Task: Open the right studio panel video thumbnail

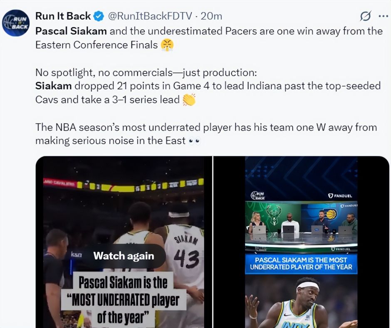Action: tap(301, 242)
